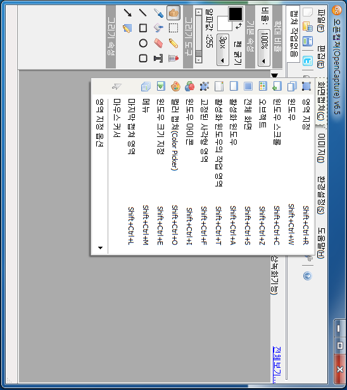The height and width of the screenshot is (390, 347).
Task: Click the alpha slider up arrow button
Action: point(198,11)
